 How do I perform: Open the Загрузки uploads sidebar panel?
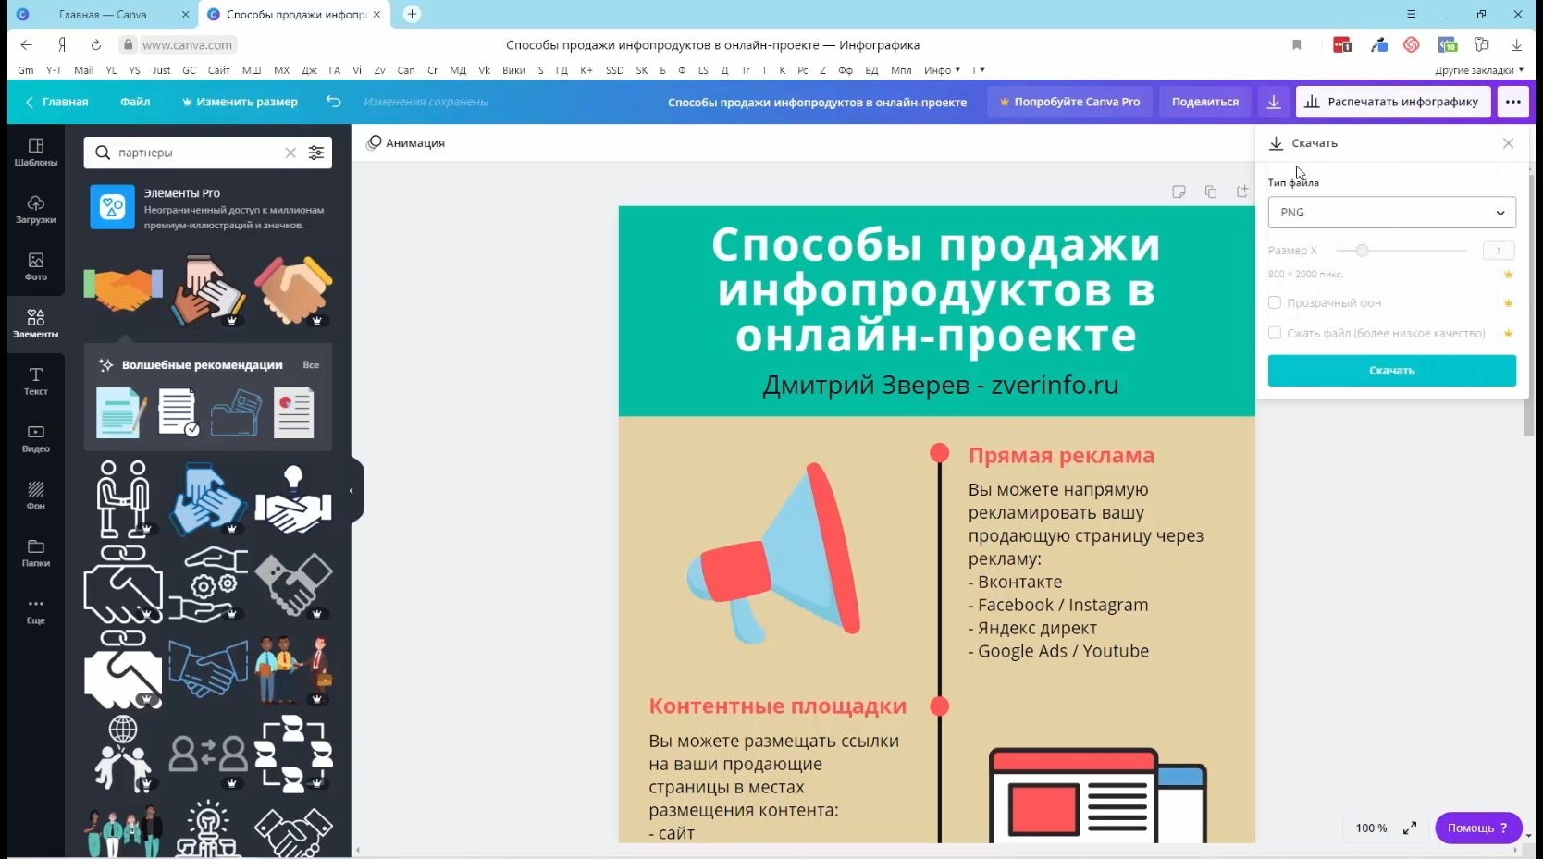pyautogui.click(x=36, y=209)
